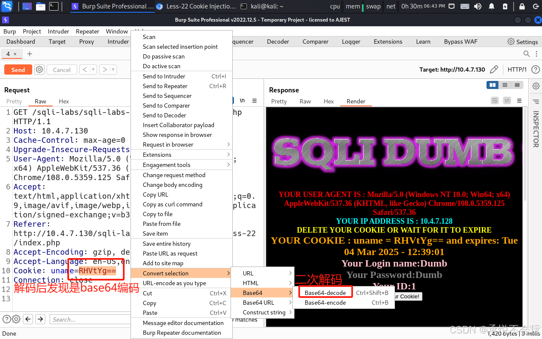Image resolution: width=542 pixels, height=339 pixels.
Task: Expand the URL conversion submenu
Action: point(262,273)
